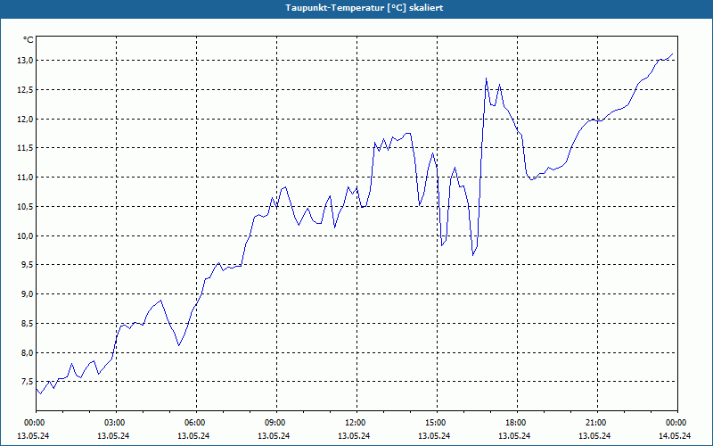The image size is (713, 446).
Task: Click the '11,5' y-axis label
Action: coord(25,148)
